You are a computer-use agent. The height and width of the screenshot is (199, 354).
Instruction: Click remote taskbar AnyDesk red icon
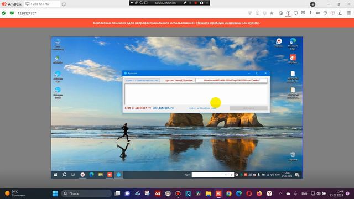click(x=110, y=175)
